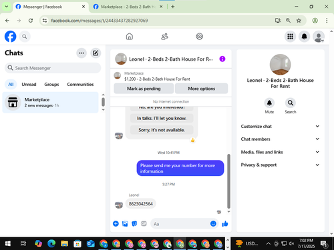
Task: Open Outlook from taskbar
Action: pos(90,243)
